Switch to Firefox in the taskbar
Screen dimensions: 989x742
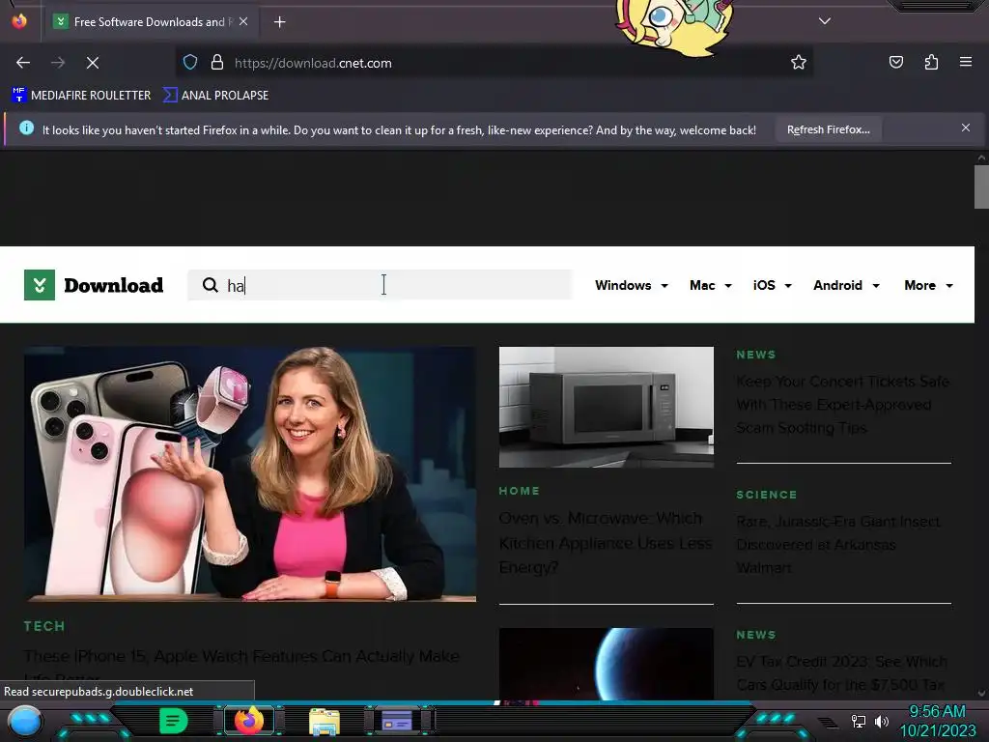point(249,721)
